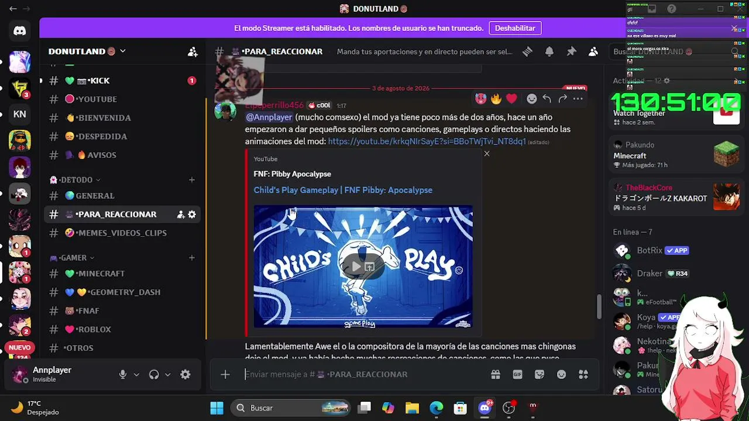Forward the message using forward arrow
749x421 pixels.
[562, 99]
